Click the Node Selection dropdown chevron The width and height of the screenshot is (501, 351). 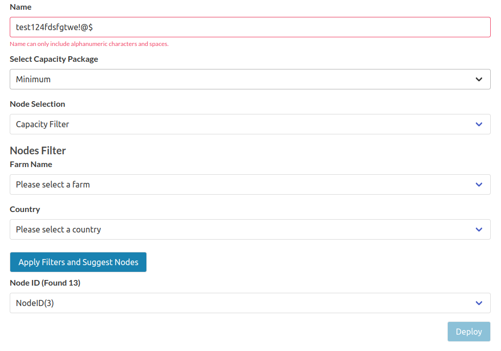479,124
